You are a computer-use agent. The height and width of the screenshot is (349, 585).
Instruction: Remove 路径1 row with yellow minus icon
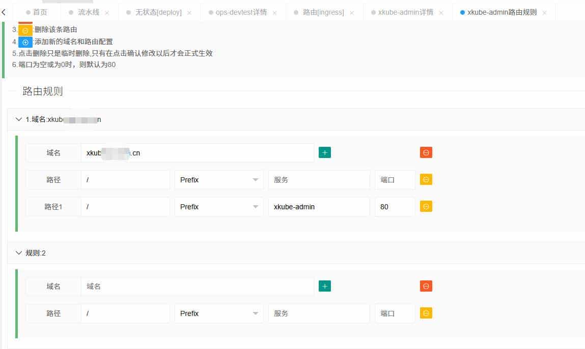pos(426,206)
